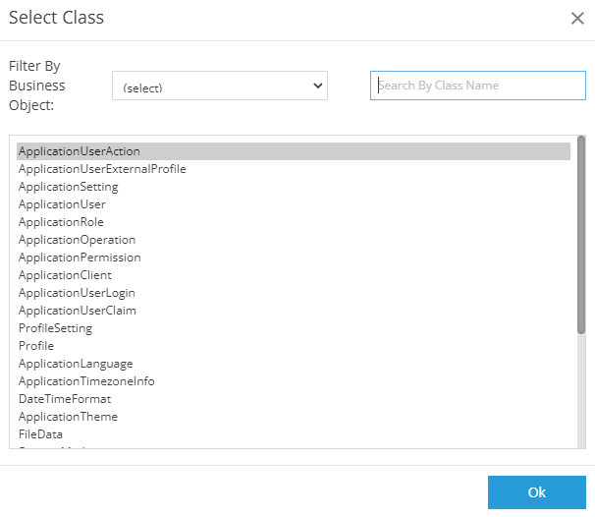Screen dimensions: 595x517
Task: Click the Search By Class Name field
Action: (x=478, y=86)
